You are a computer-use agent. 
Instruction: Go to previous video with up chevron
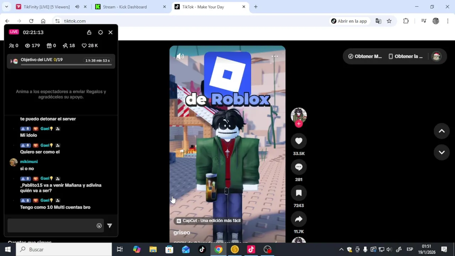click(441, 131)
